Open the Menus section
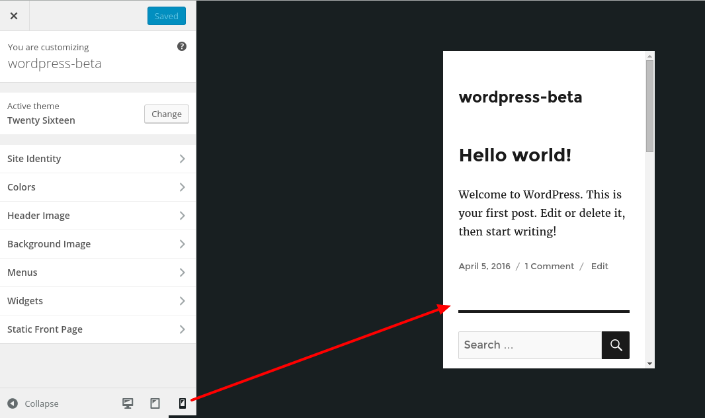705x418 pixels. coord(98,272)
